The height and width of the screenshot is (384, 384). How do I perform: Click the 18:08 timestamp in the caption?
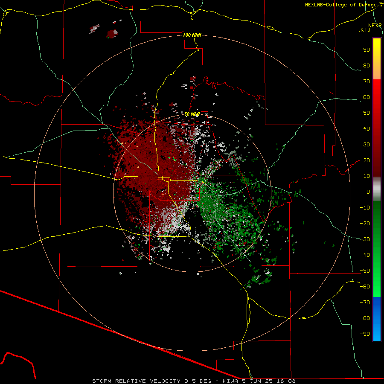click(x=286, y=381)
